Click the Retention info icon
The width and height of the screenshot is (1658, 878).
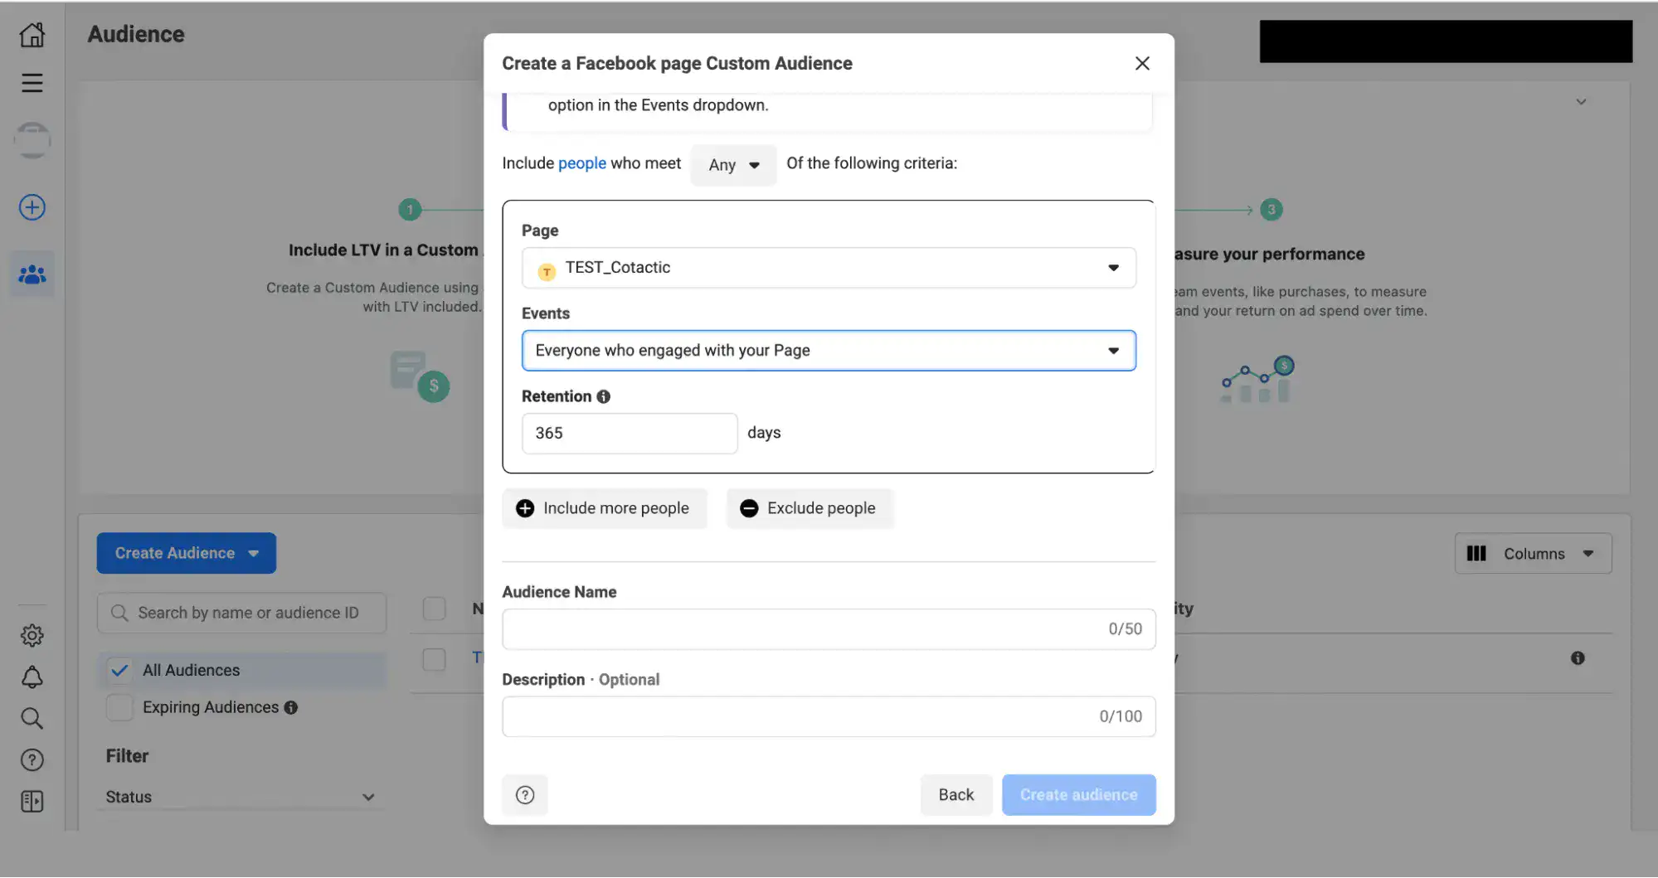[604, 396]
